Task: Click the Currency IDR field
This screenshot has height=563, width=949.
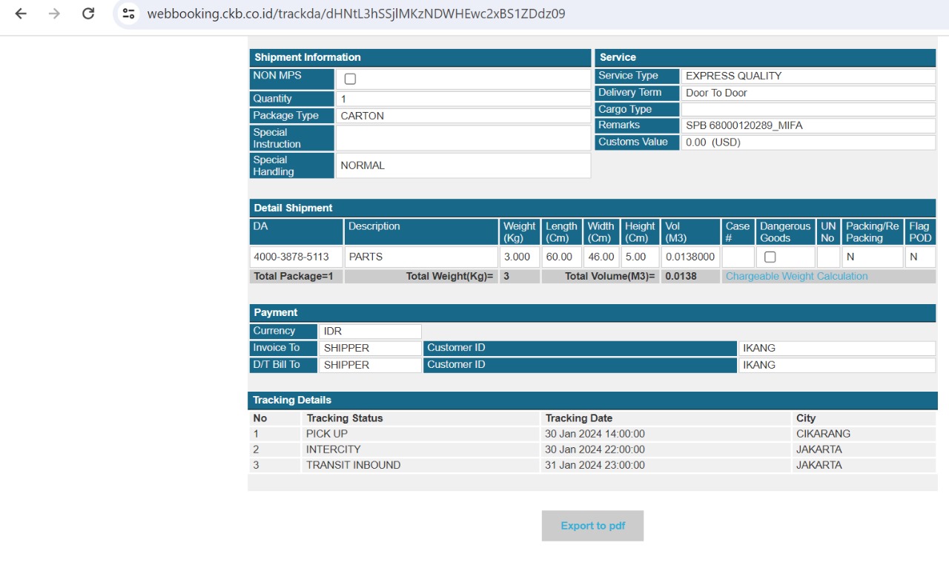Action: [x=369, y=331]
